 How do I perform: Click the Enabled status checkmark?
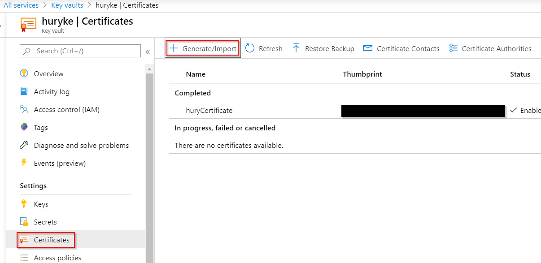click(x=514, y=110)
